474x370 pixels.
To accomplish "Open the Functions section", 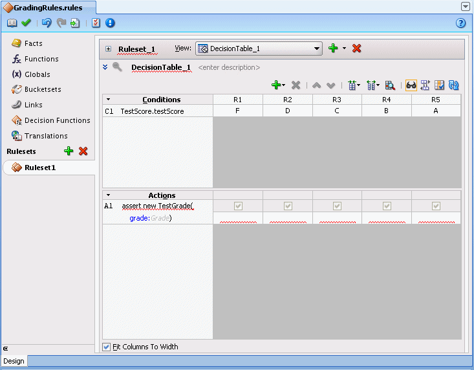I will (35, 59).
